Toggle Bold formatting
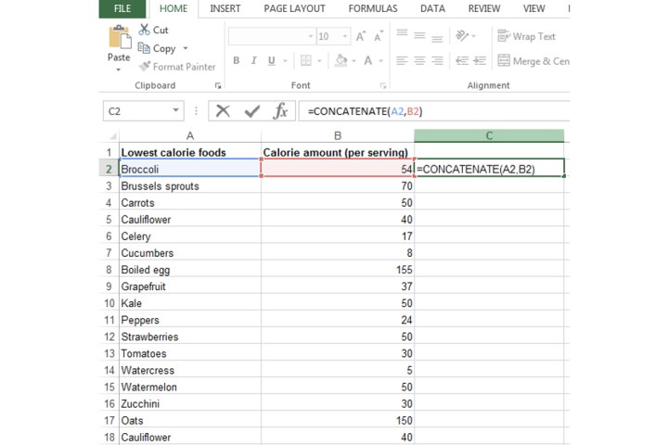 (x=237, y=61)
